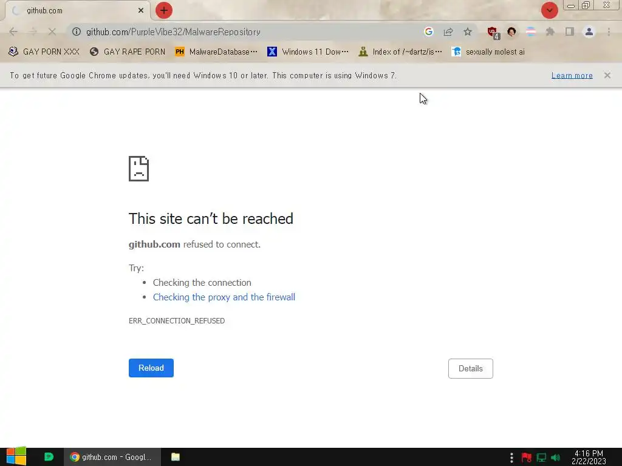Open File Explorer from the taskbar
Viewport: 622px width, 466px height.
[x=176, y=457]
